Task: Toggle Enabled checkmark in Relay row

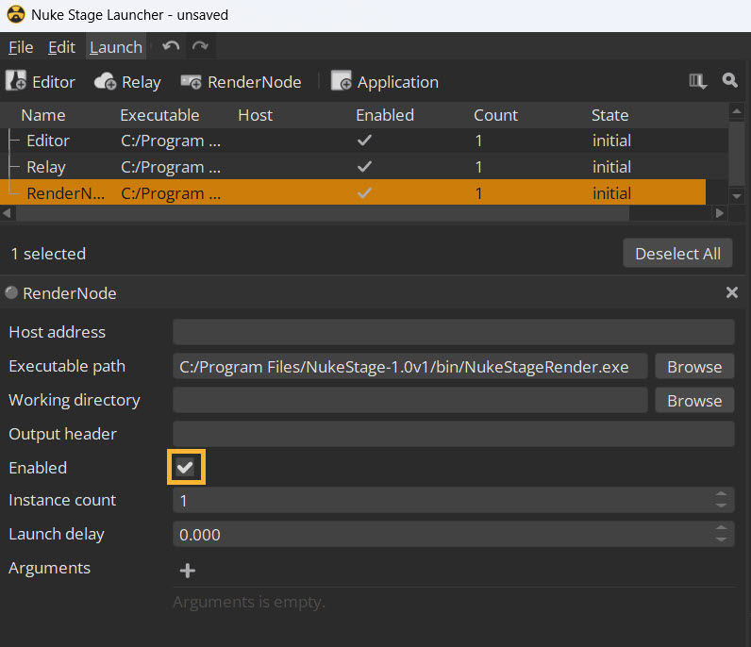Action: pyautogui.click(x=364, y=167)
